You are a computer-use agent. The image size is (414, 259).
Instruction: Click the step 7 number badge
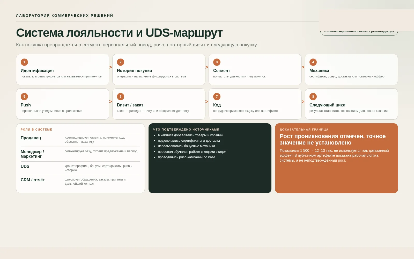pyautogui.click(x=217, y=97)
